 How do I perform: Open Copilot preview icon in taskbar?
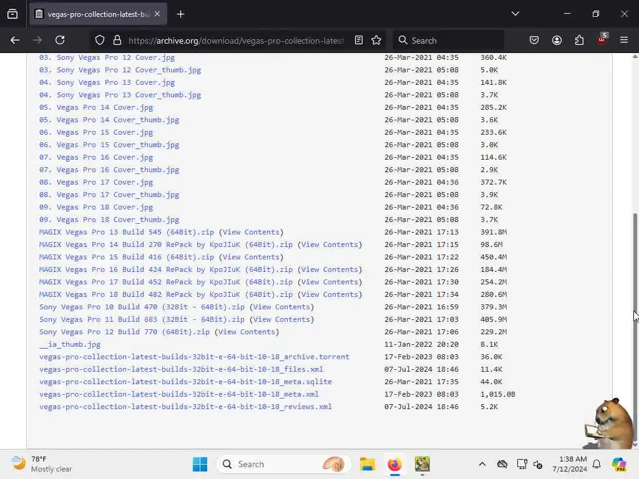point(619,464)
